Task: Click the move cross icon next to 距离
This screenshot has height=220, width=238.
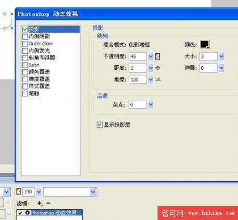Action: pyautogui.click(x=158, y=68)
